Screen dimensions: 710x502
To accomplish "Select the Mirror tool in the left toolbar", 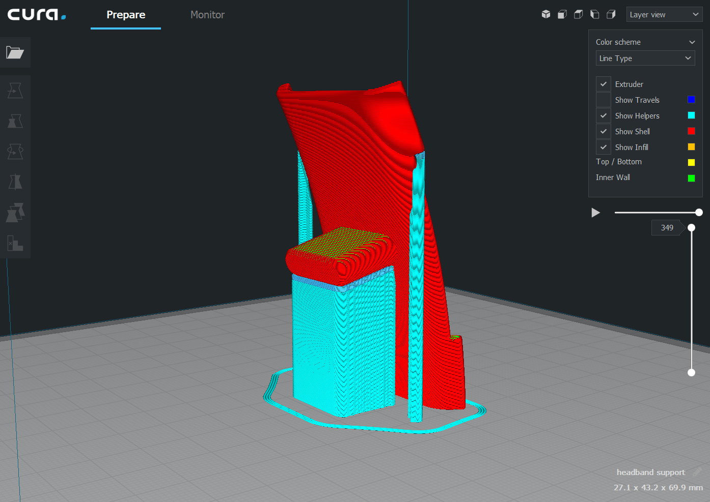I will point(15,182).
